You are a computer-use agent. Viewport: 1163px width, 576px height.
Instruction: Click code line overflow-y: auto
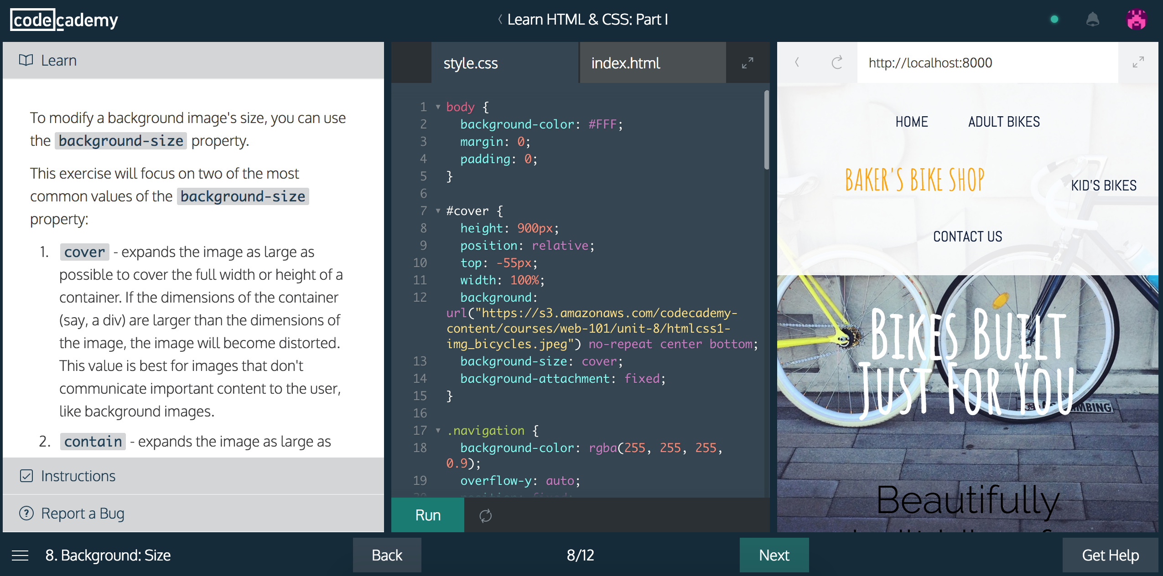click(x=520, y=481)
